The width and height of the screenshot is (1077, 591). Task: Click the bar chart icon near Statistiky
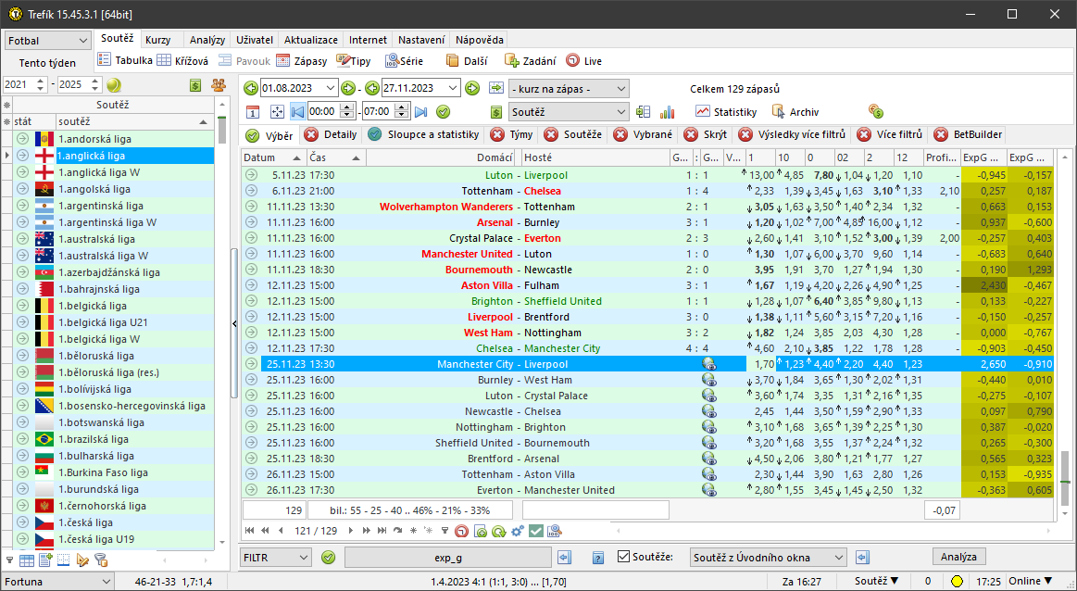click(667, 112)
